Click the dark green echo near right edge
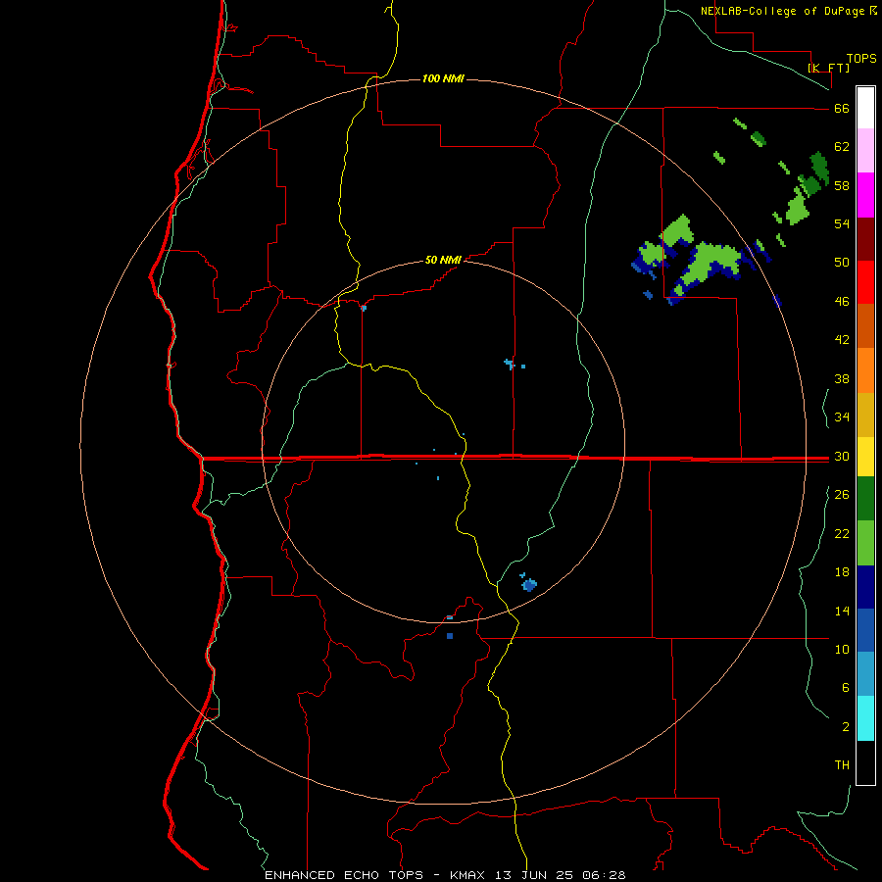 (819, 168)
